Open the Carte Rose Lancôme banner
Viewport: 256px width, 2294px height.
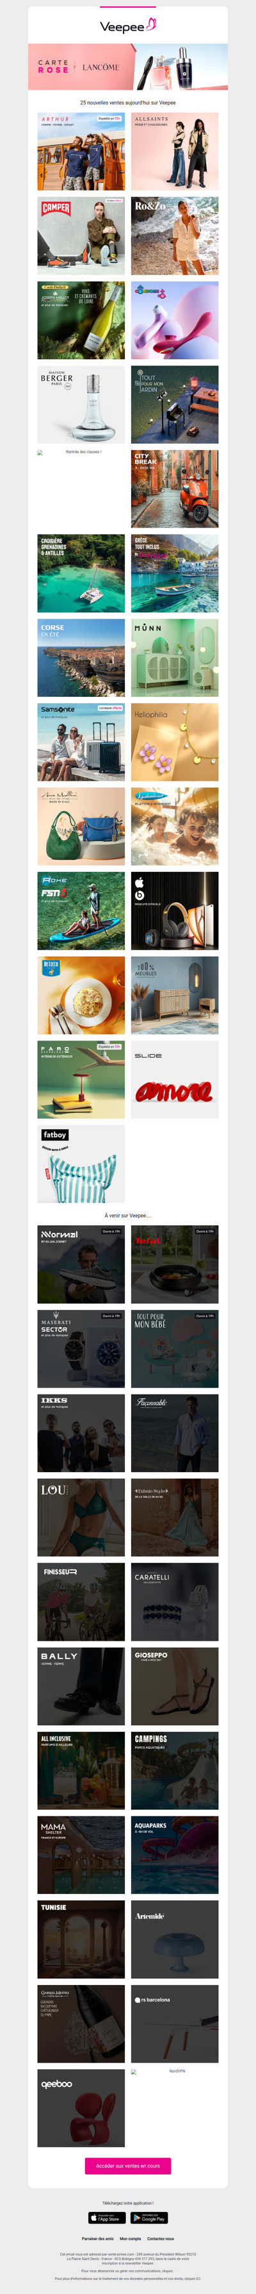pyautogui.click(x=128, y=67)
